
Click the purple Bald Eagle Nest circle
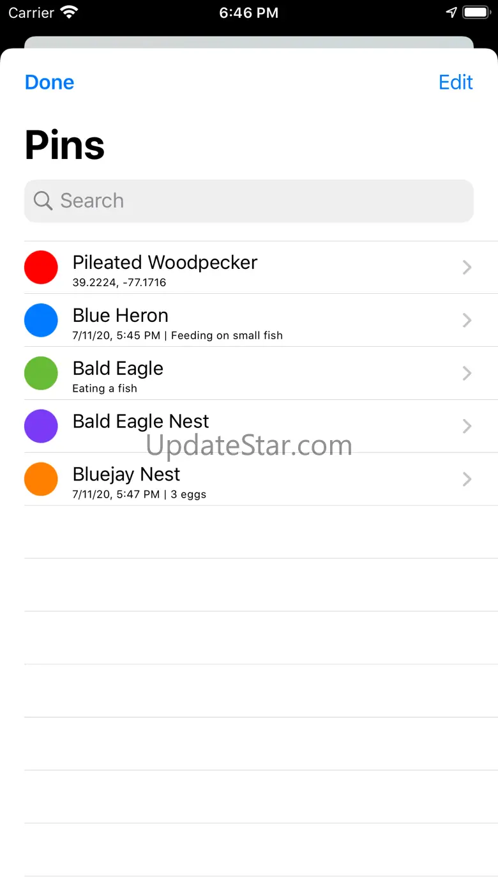(41, 426)
